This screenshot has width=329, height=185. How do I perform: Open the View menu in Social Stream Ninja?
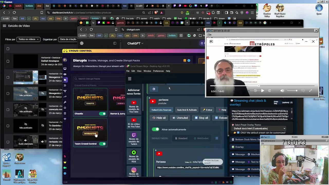[x=139, y=71]
